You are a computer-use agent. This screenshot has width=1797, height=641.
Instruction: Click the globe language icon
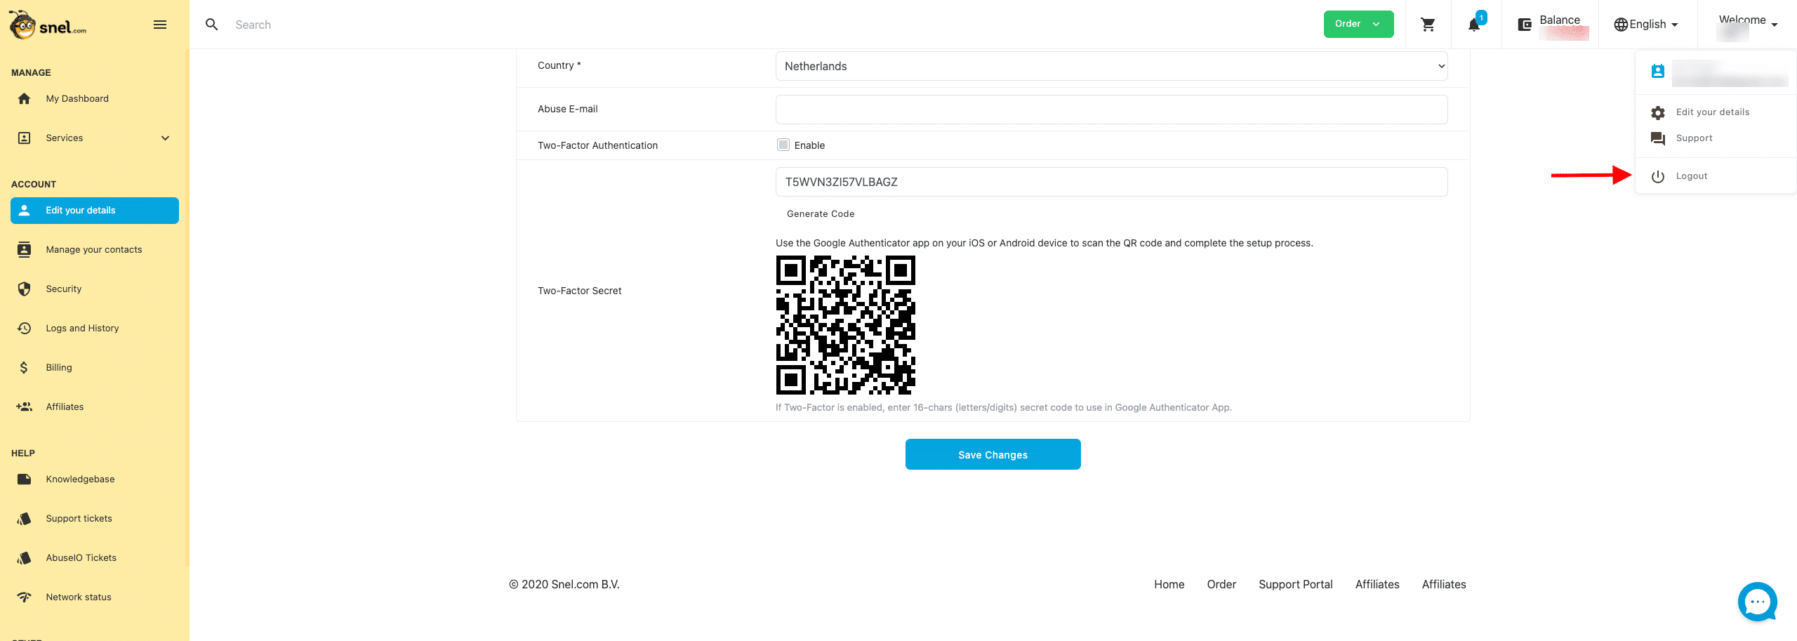(x=1621, y=25)
